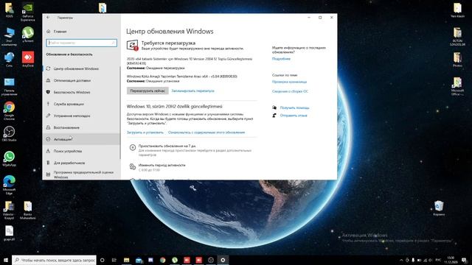Open notification center in taskbar
Image resolution: width=472 pixels, height=265 pixels.
[465, 260]
